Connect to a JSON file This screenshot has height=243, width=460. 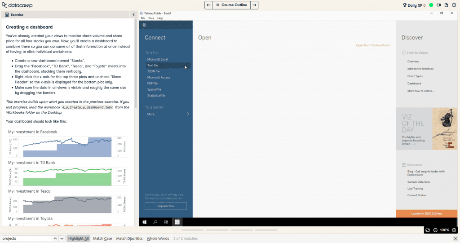pos(154,71)
